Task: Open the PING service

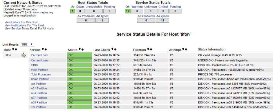Action: [35, 65]
